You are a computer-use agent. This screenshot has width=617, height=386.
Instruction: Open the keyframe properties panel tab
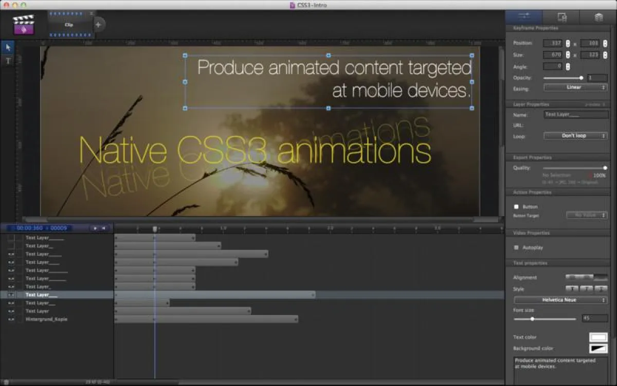pos(524,17)
